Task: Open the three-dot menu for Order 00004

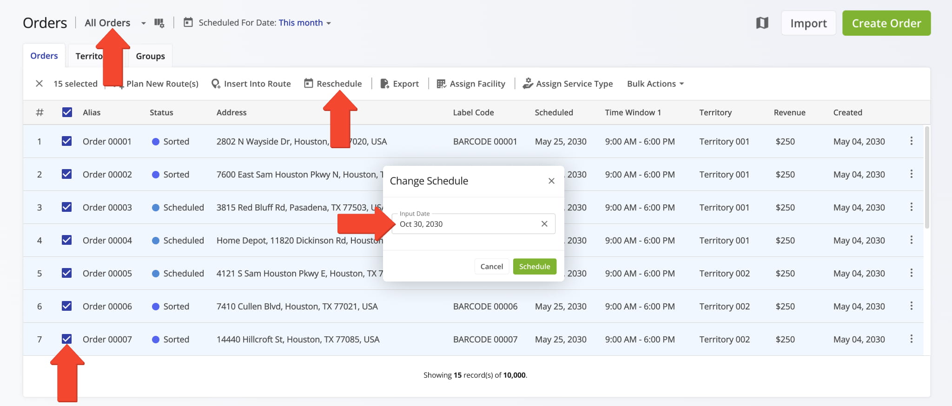Action: tap(911, 240)
